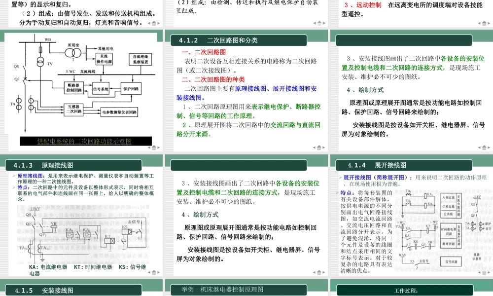Click previous arrow on untitled slide right of 4.1.3
493x296 pixels.
[314, 273]
